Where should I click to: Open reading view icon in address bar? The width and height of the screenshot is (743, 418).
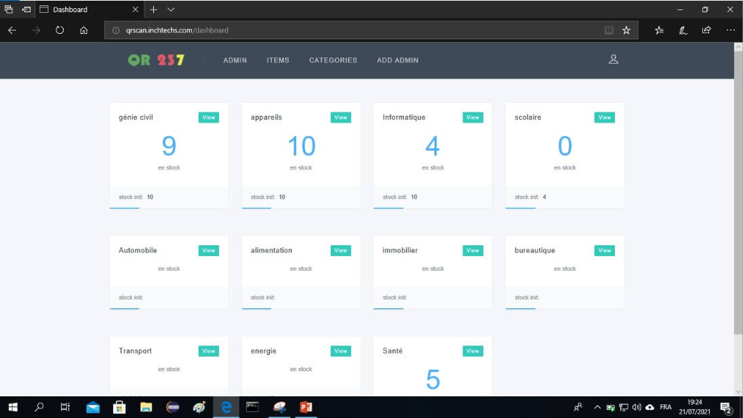(609, 30)
